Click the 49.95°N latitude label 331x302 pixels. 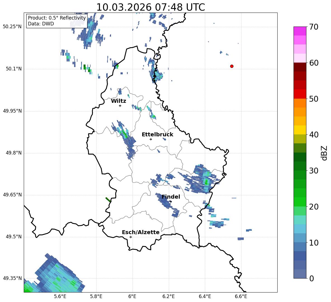pyautogui.click(x=12, y=111)
